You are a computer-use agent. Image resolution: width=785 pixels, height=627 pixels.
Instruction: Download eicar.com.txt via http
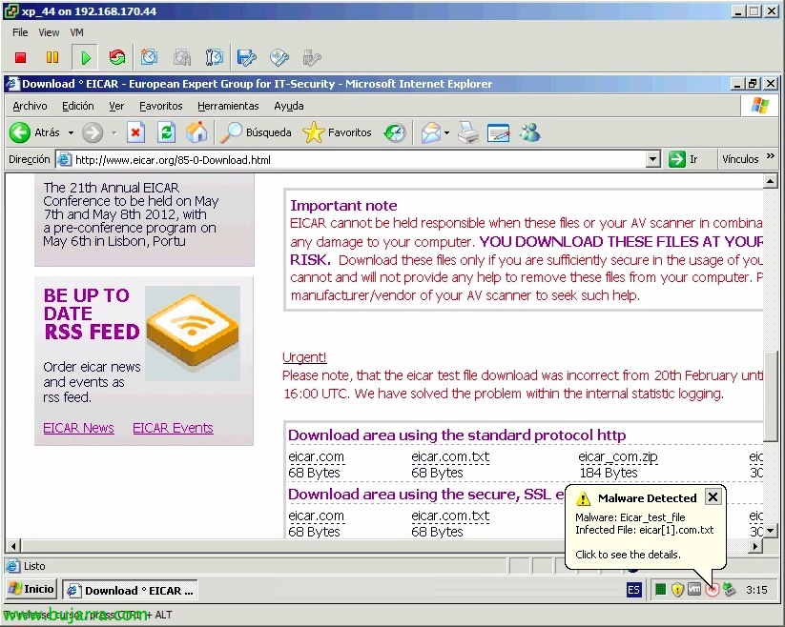coord(450,457)
